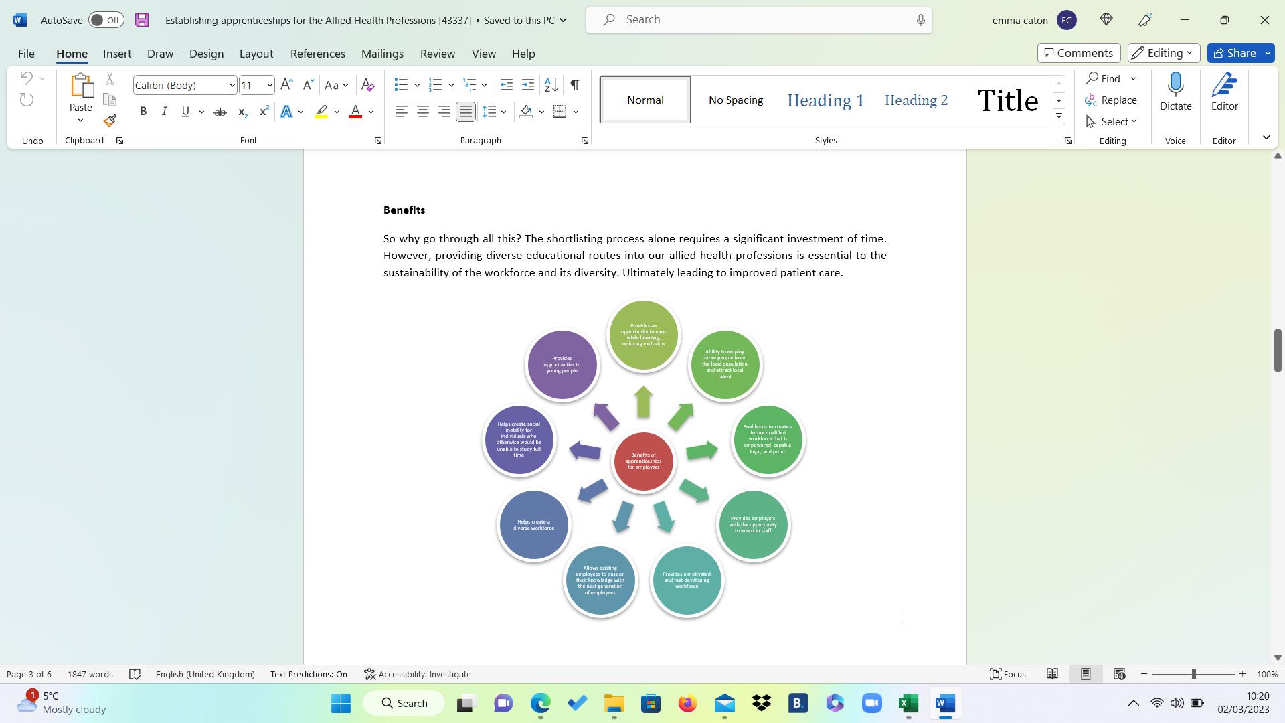
Task: Toggle Bold formatting
Action: (x=143, y=112)
